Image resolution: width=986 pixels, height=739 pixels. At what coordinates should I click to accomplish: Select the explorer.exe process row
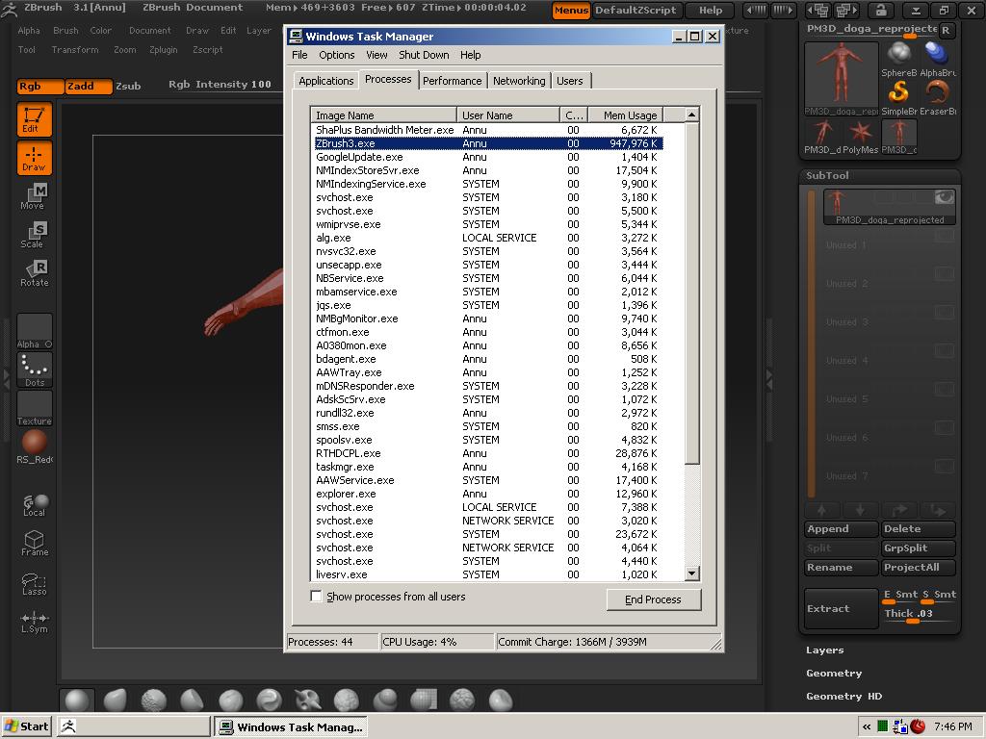tap(486, 494)
